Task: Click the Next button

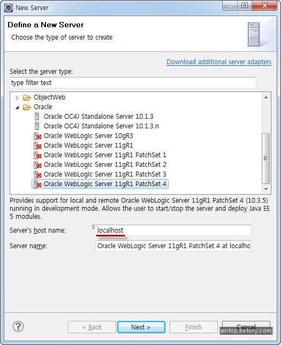Action: point(141,327)
